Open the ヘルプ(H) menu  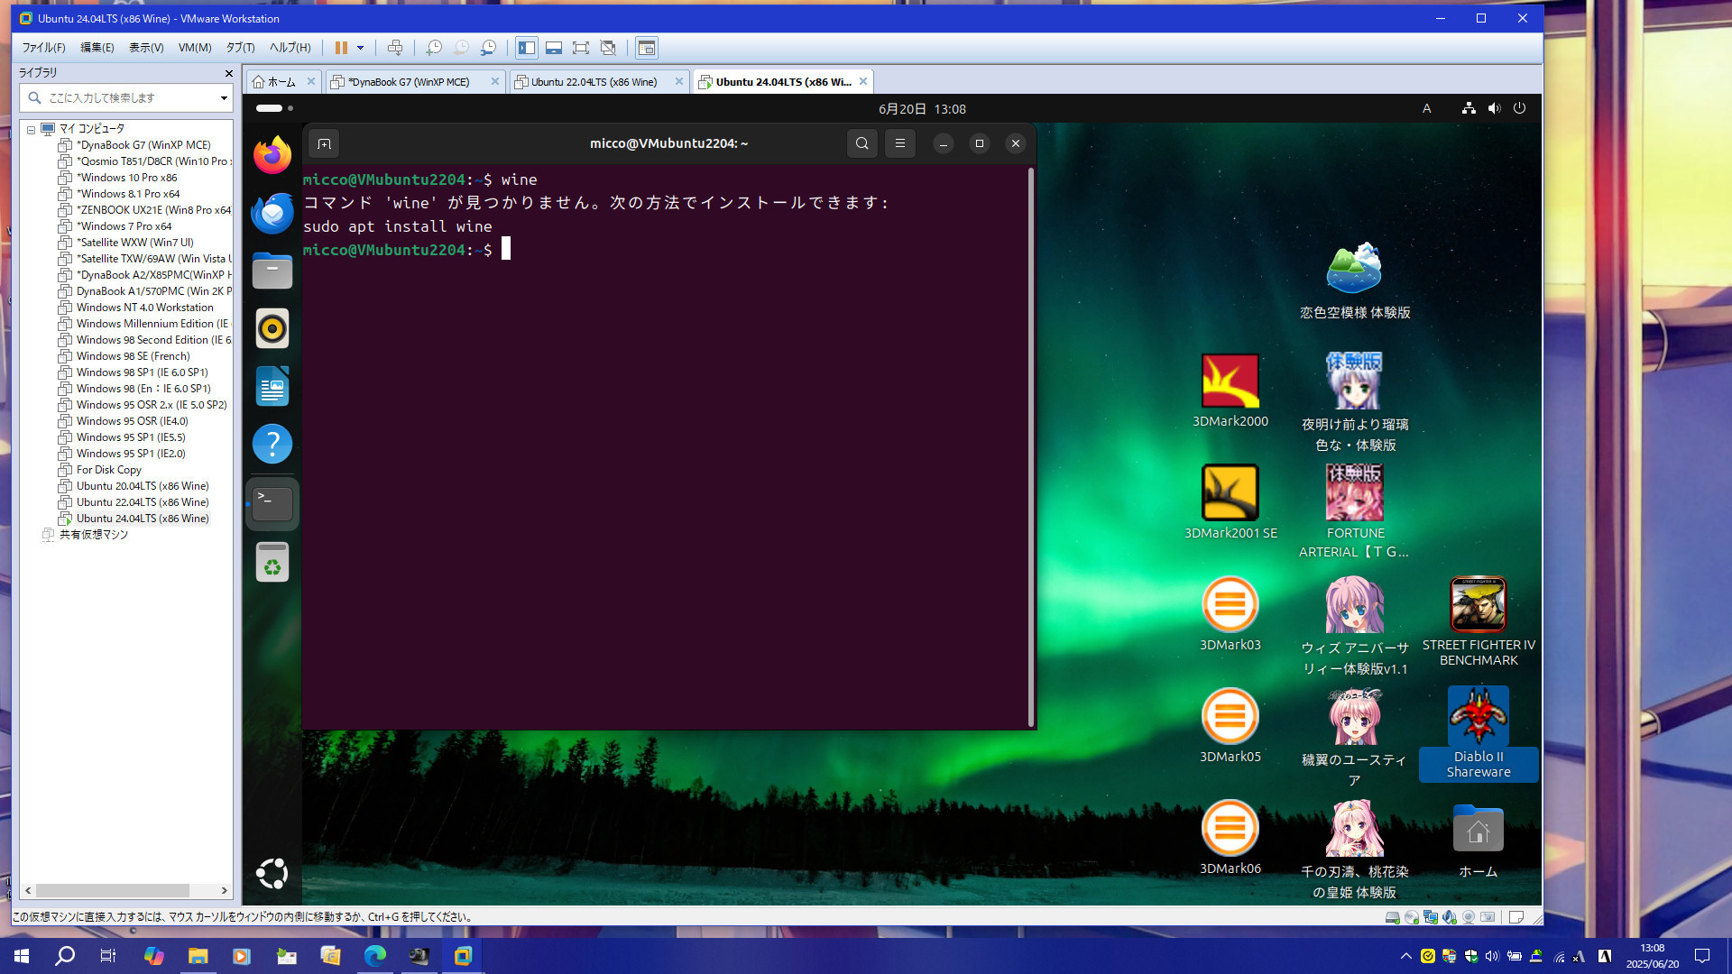(x=290, y=48)
